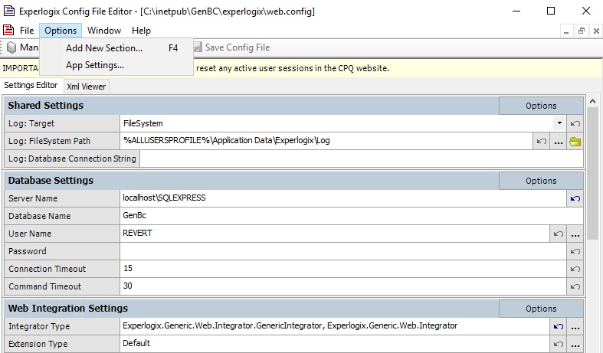603x353 pixels.
Task: Click Save Config File toolbar button
Action: click(x=232, y=47)
